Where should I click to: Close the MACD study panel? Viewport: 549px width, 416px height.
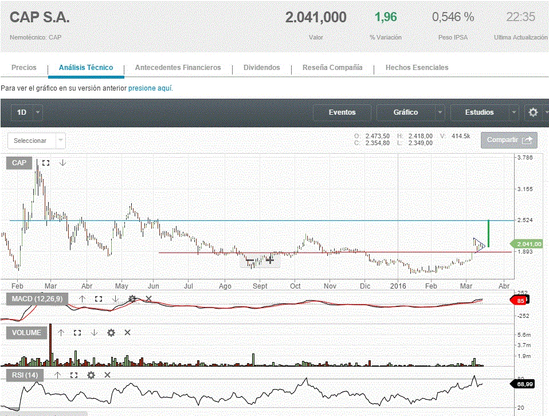(148, 299)
